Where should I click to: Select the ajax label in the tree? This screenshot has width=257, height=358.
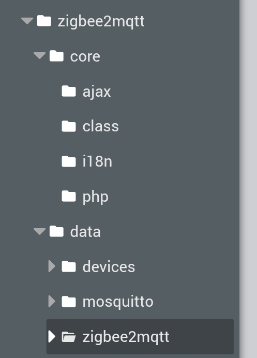click(97, 92)
